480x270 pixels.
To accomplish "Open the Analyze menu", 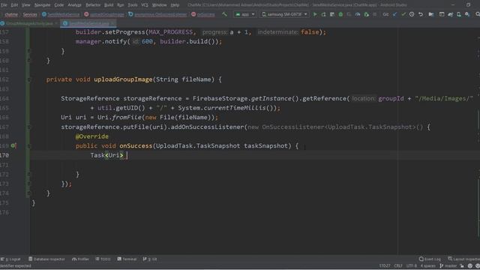I will coord(74,5).
